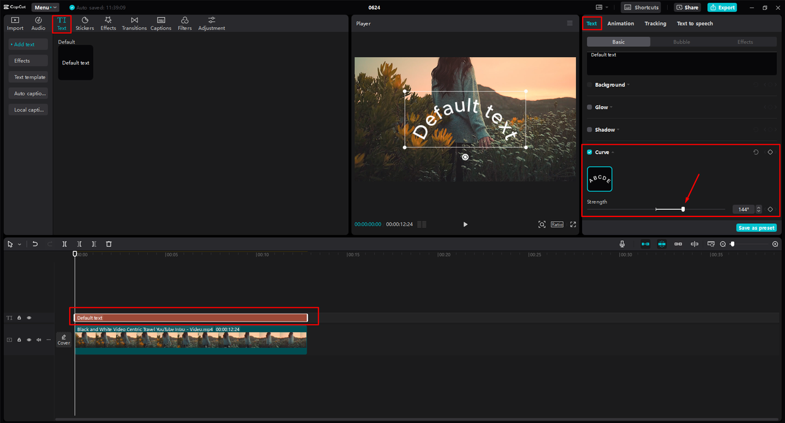Click the trash Delete icon in timeline toolbar
Viewport: 785px width, 423px height.
[x=109, y=244]
